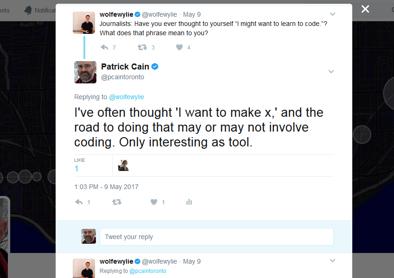Click Patrick Cain's verified badge

coord(155,66)
